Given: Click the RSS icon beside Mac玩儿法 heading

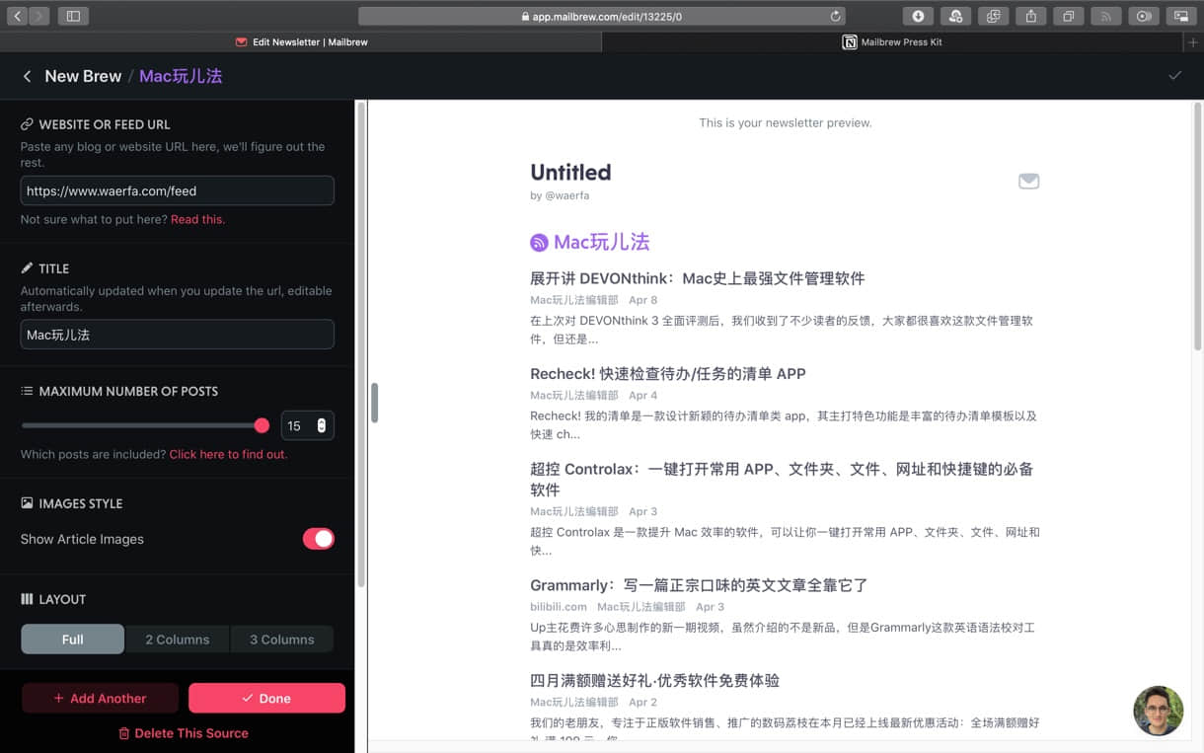Looking at the screenshot, I should (x=539, y=243).
